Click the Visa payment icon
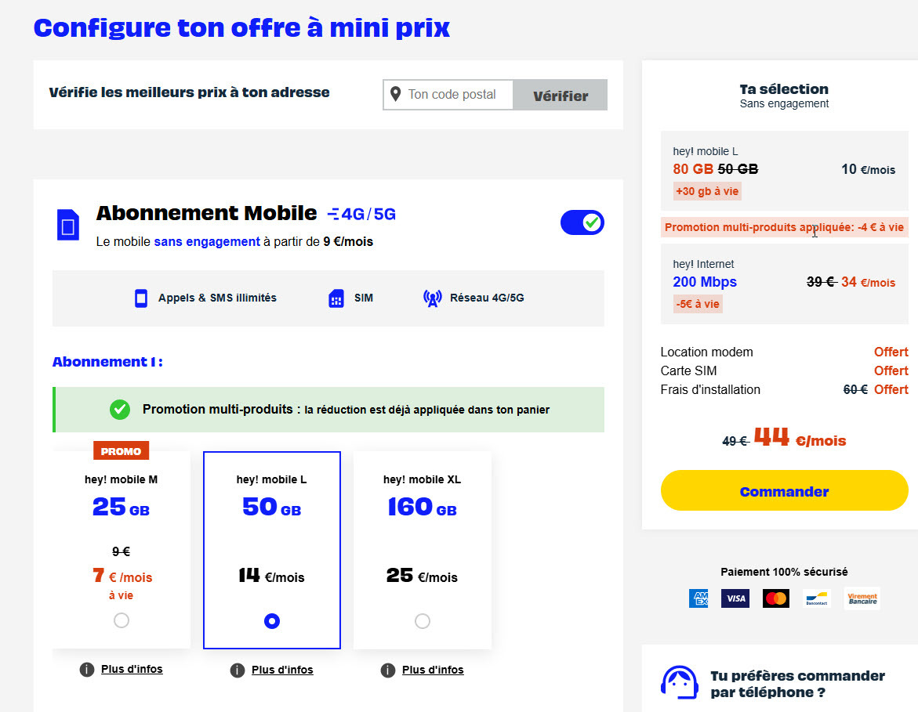The image size is (918, 712). (735, 599)
